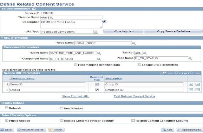The image size is (203, 133).
Task: Click the Market lookup magnifier
Action: 145,53
